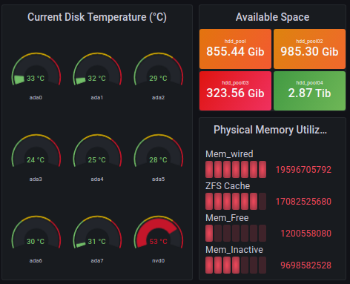Image resolution: width=350 pixels, height=284 pixels.
Task: Click the value 9698582528
Action: click(306, 265)
